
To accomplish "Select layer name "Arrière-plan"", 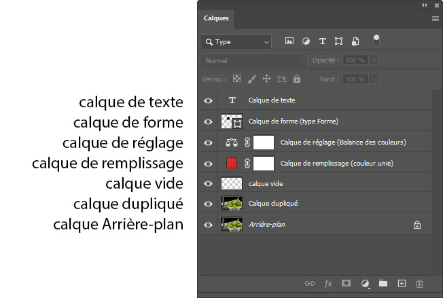I will [267, 225].
